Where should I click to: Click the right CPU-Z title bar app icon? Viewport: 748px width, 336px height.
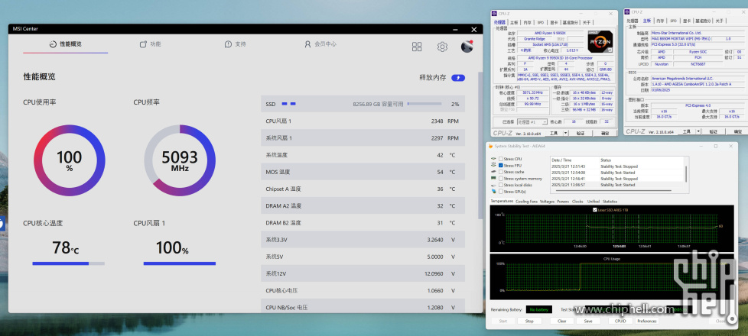point(627,12)
